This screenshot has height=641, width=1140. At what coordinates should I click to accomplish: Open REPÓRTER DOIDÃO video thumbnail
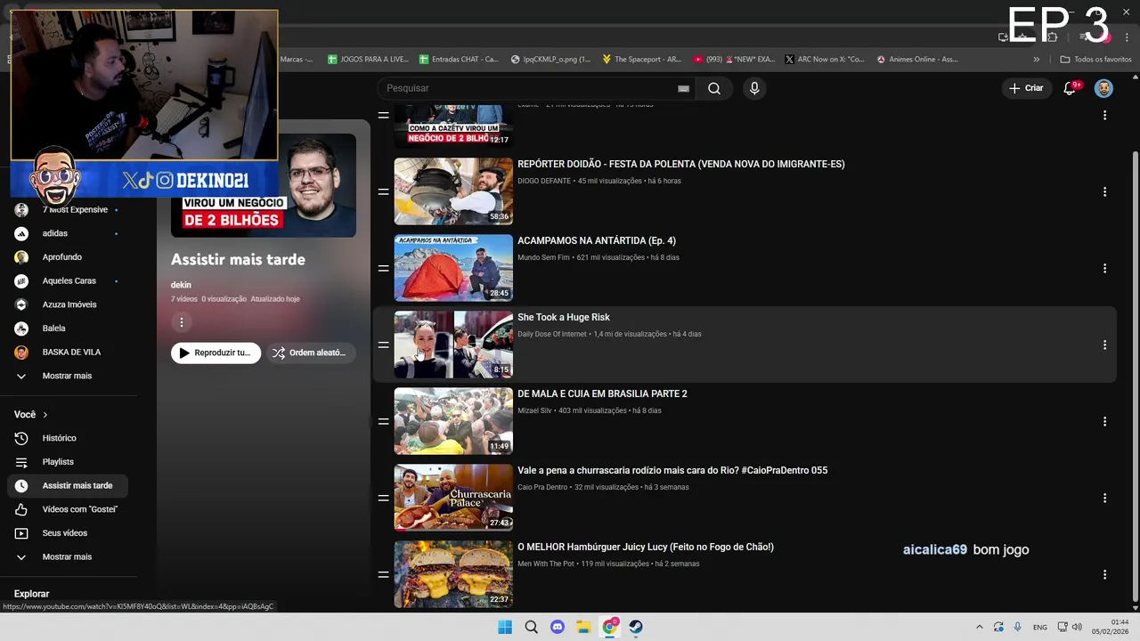point(453,191)
